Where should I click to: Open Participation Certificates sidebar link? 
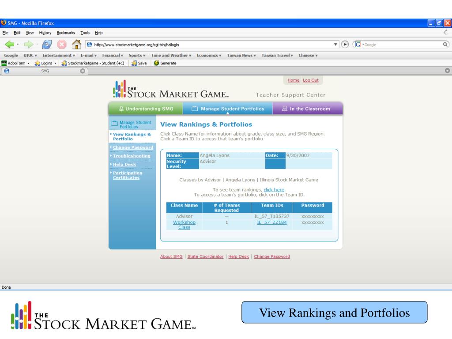(x=128, y=175)
